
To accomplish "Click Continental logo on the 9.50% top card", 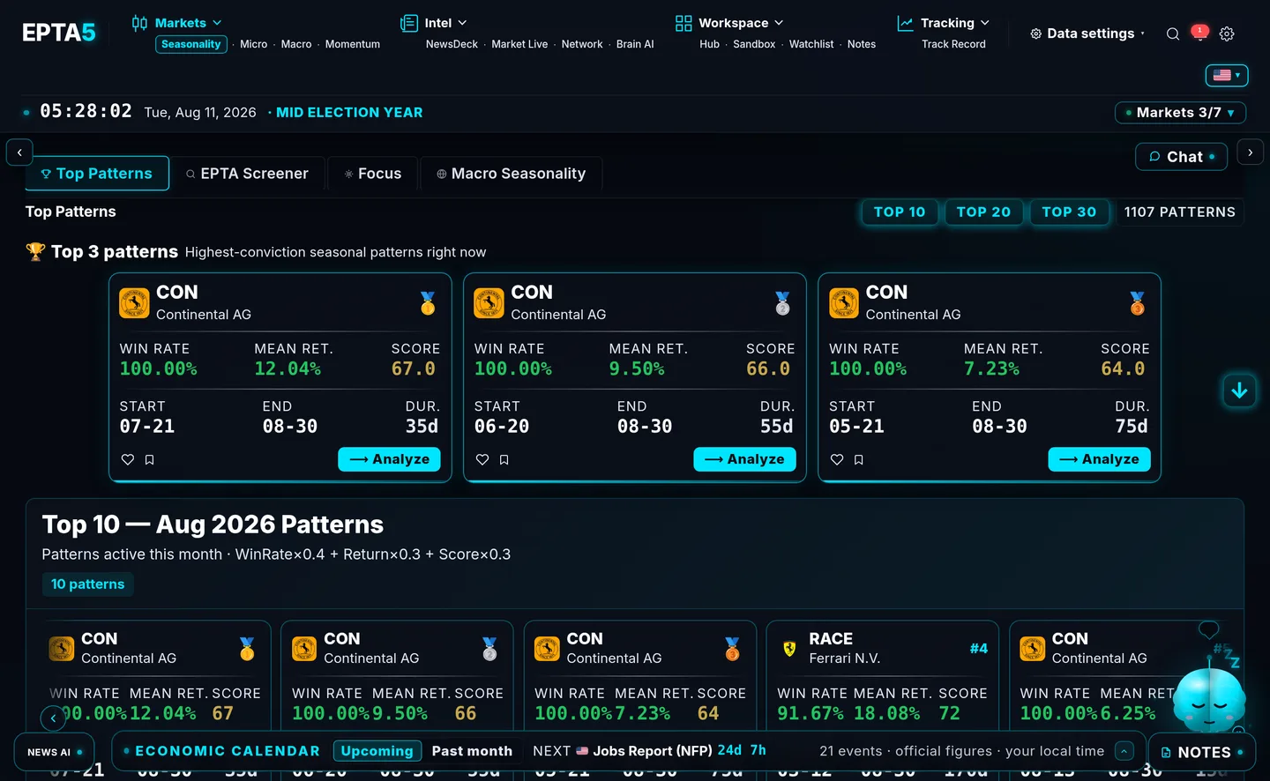I will 489,302.
